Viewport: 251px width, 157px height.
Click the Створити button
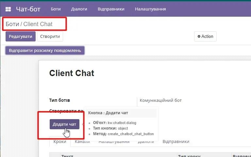(50, 37)
